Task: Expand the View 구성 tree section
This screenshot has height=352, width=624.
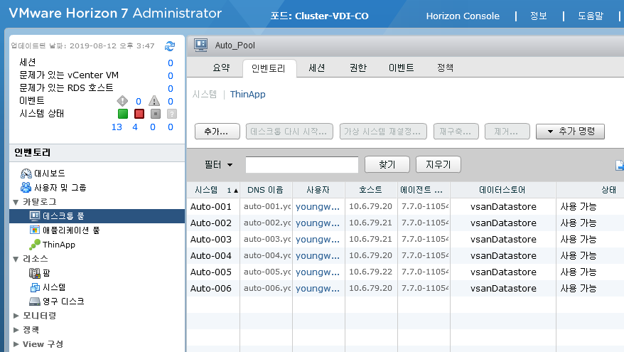Action: (16, 344)
